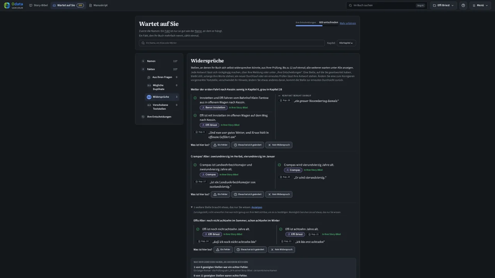495x278 pixels.
Task: Mark the Effis Alter contradiction as Ein Fehler
Action: click(x=223, y=249)
